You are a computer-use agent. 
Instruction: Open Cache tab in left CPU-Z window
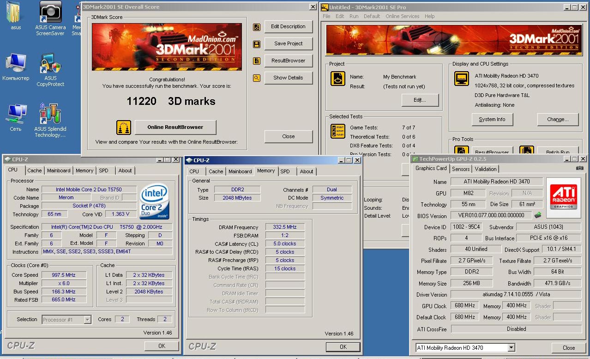pos(34,170)
